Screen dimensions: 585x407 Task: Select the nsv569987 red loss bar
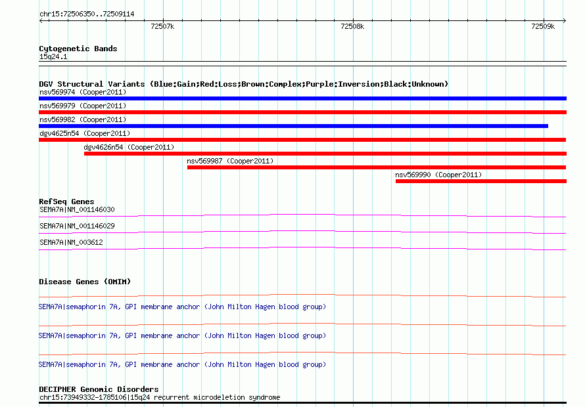pyautogui.click(x=376, y=167)
